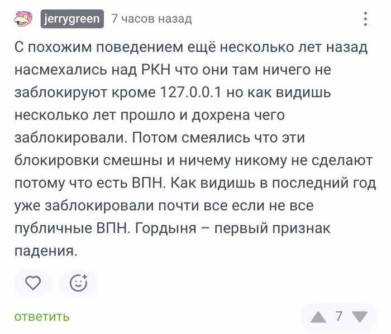
Task: Add an emoji reaction via smiley icon
Action: pos(78,283)
